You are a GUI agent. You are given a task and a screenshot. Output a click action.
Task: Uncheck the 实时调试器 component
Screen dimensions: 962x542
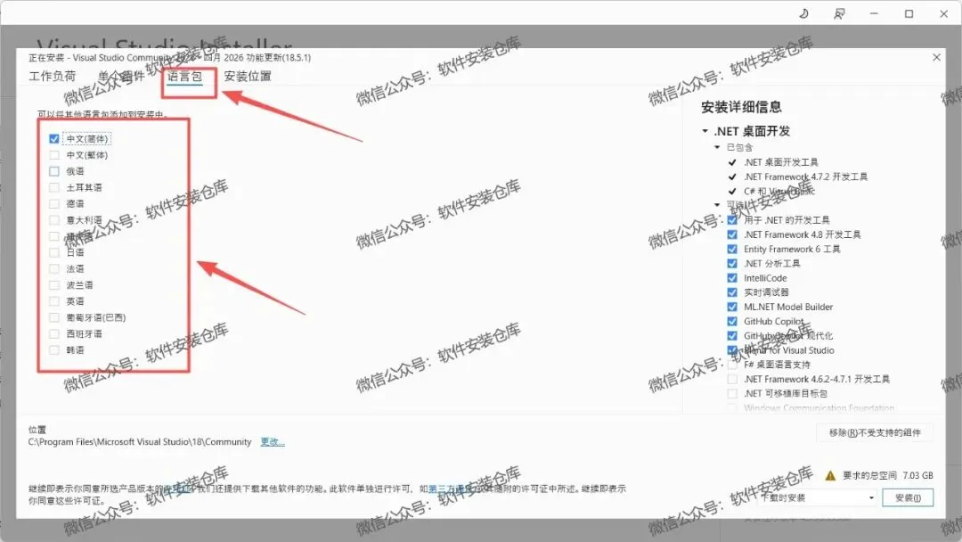click(x=732, y=292)
